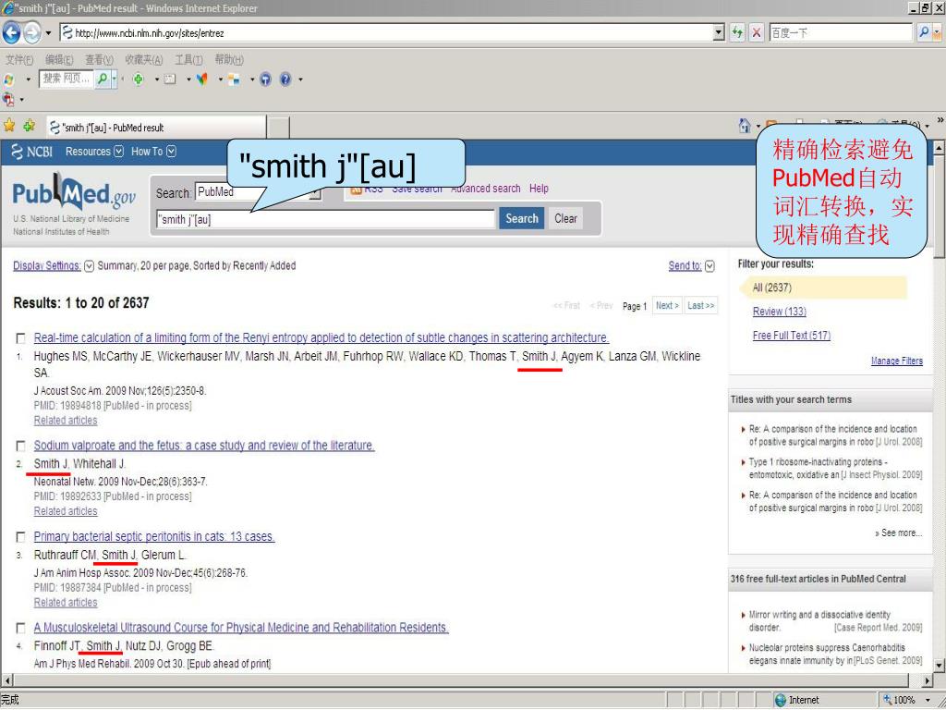Open the 收藏夹(A) menu

143,60
